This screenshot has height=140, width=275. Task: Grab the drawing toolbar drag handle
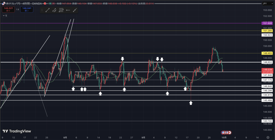click(x=42, y=10)
